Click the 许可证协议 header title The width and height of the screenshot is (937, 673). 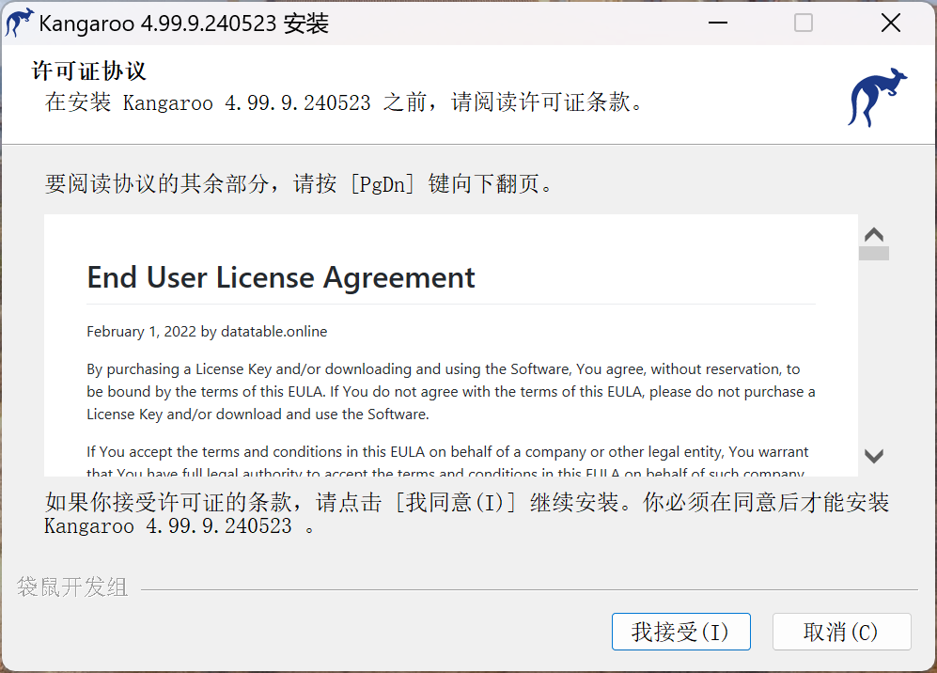pyautogui.click(x=88, y=70)
